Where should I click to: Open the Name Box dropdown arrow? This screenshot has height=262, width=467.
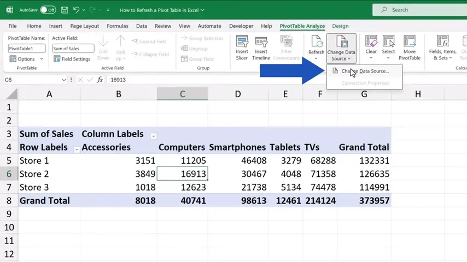coord(64,80)
